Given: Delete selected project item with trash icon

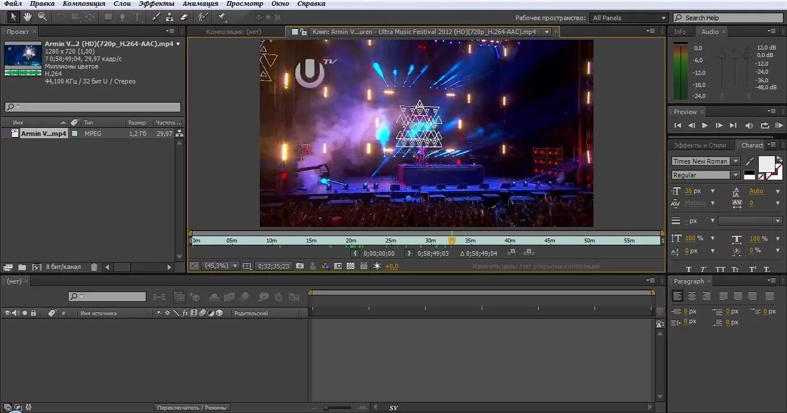Looking at the screenshot, I should 94,267.
